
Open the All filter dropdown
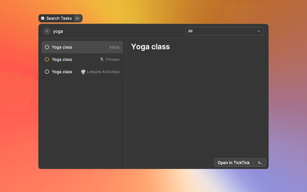click(x=224, y=31)
